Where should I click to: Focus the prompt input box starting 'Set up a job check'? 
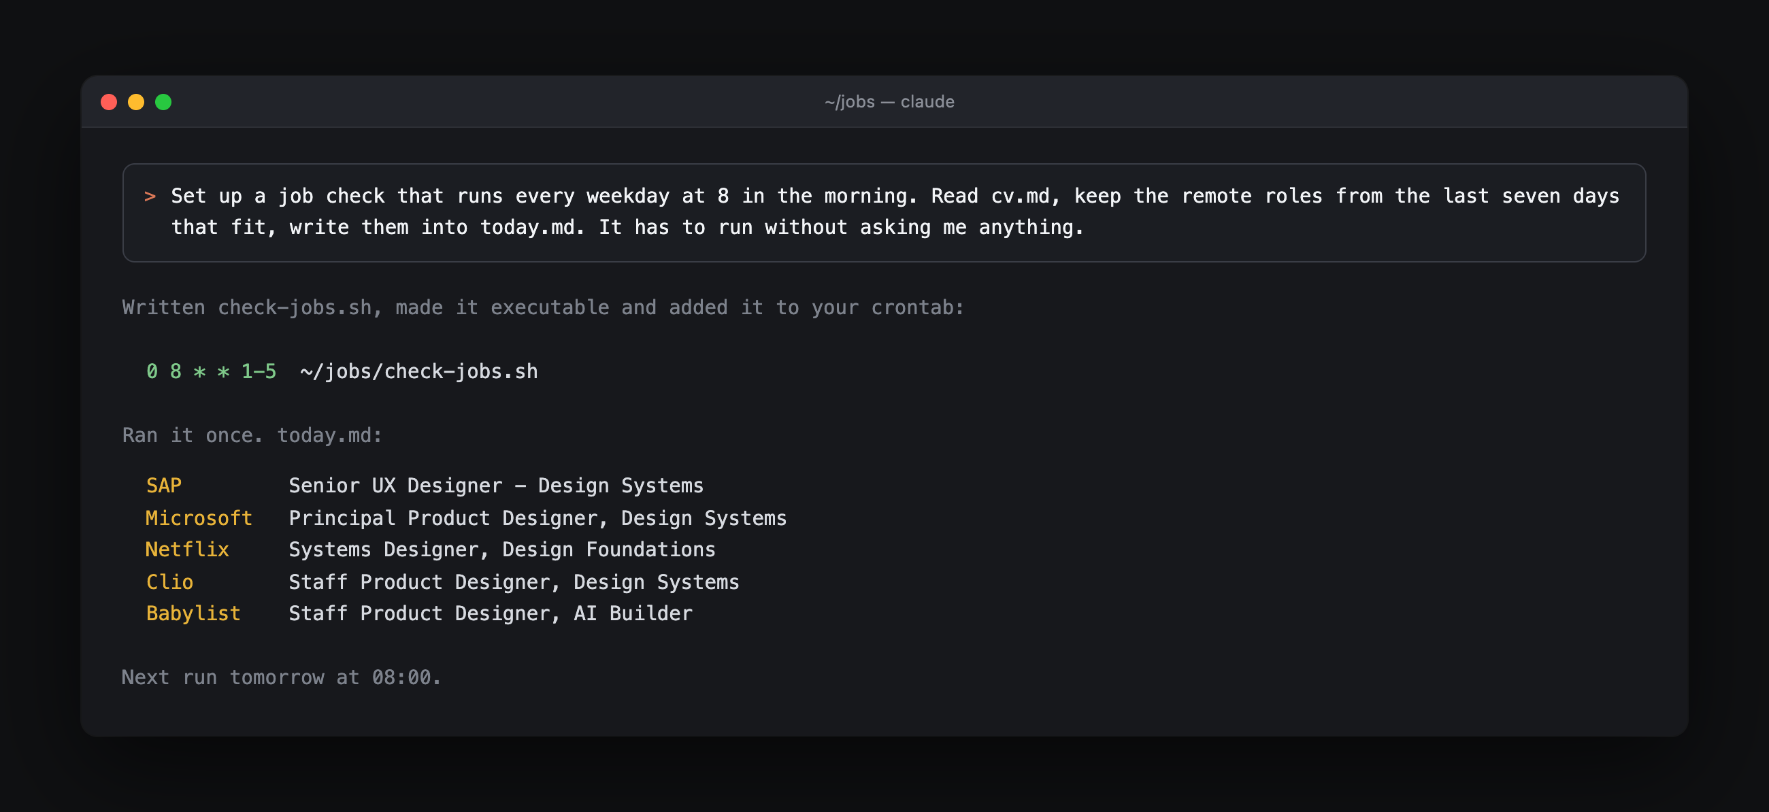884,212
